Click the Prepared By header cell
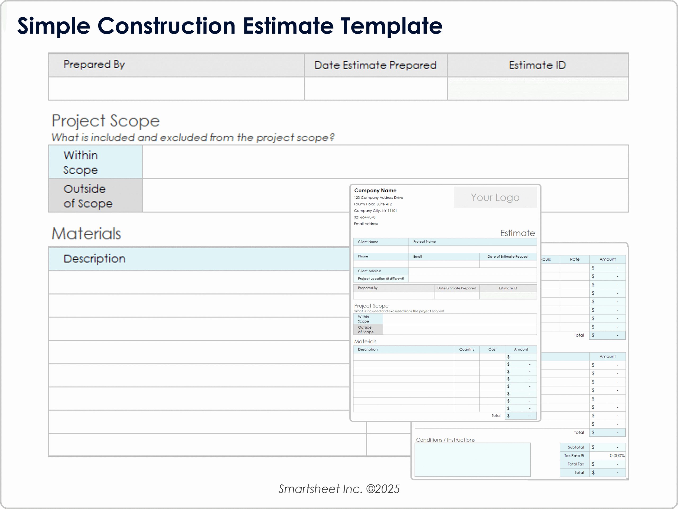The image size is (678, 509). 94,65
